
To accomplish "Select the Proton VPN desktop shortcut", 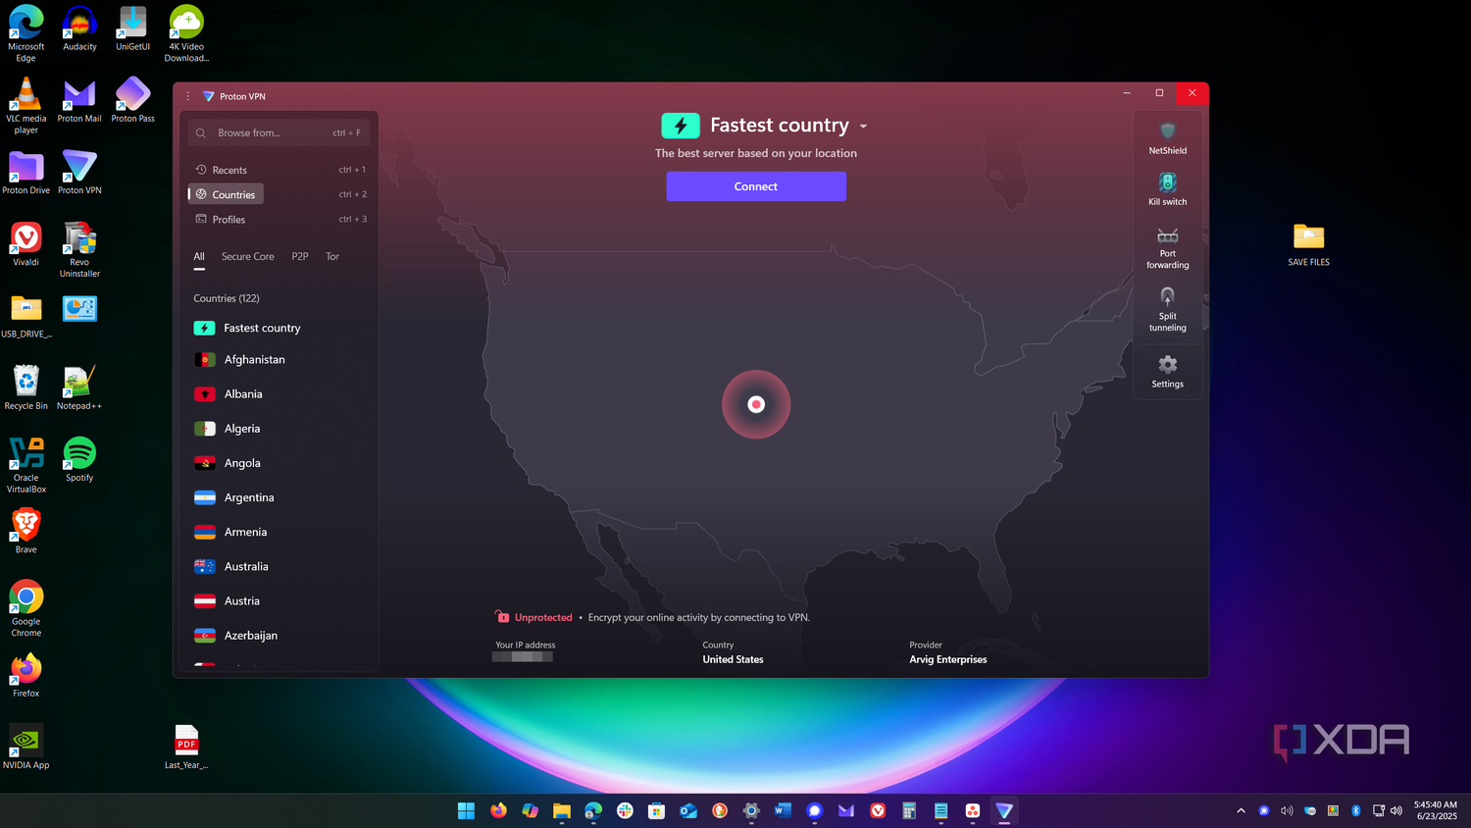I will pos(79,174).
